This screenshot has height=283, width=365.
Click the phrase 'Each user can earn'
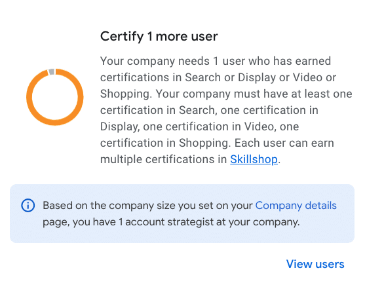coord(284,143)
